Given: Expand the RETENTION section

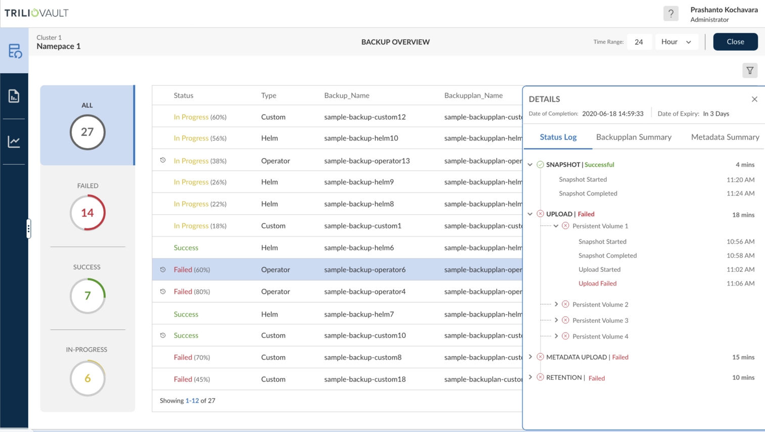Looking at the screenshot, I should 530,377.
